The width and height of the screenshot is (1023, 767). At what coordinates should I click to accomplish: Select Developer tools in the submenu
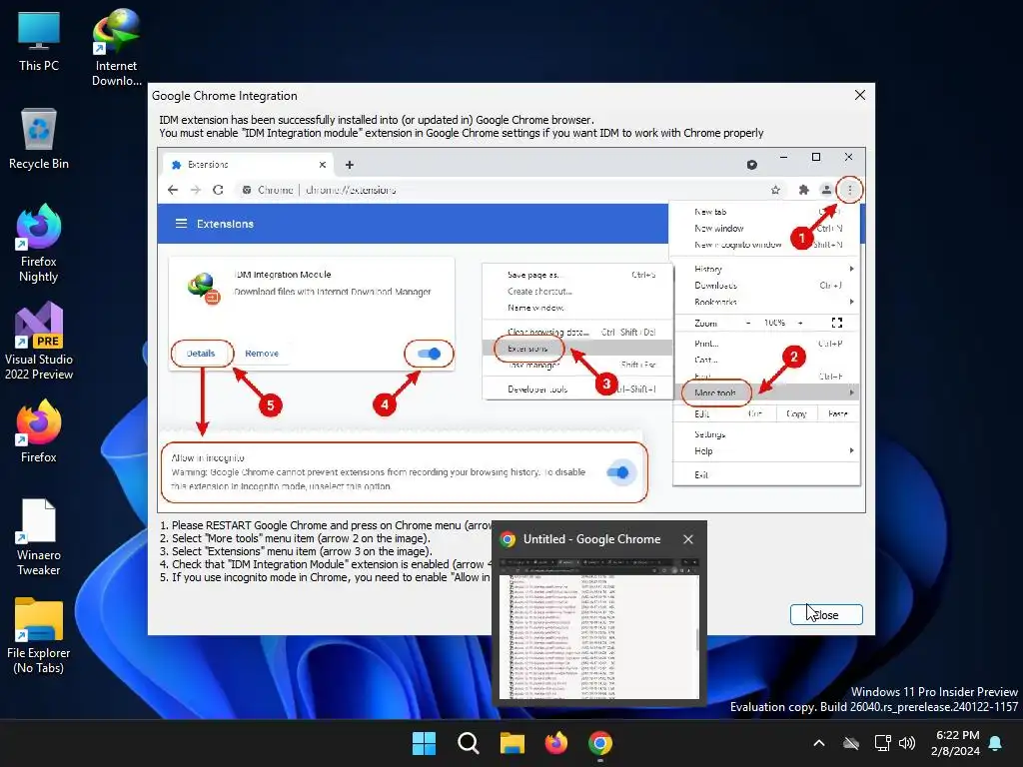tap(576, 389)
